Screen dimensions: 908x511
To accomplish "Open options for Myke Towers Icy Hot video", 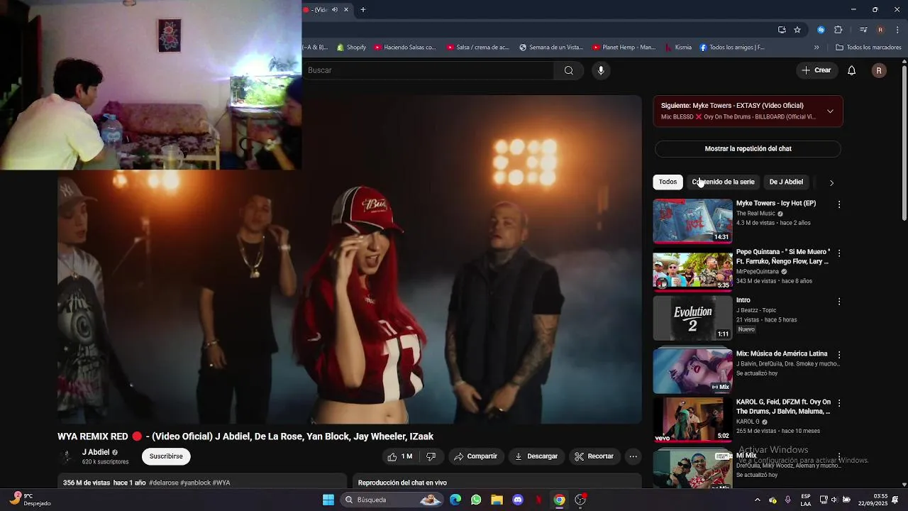I will pos(839,204).
